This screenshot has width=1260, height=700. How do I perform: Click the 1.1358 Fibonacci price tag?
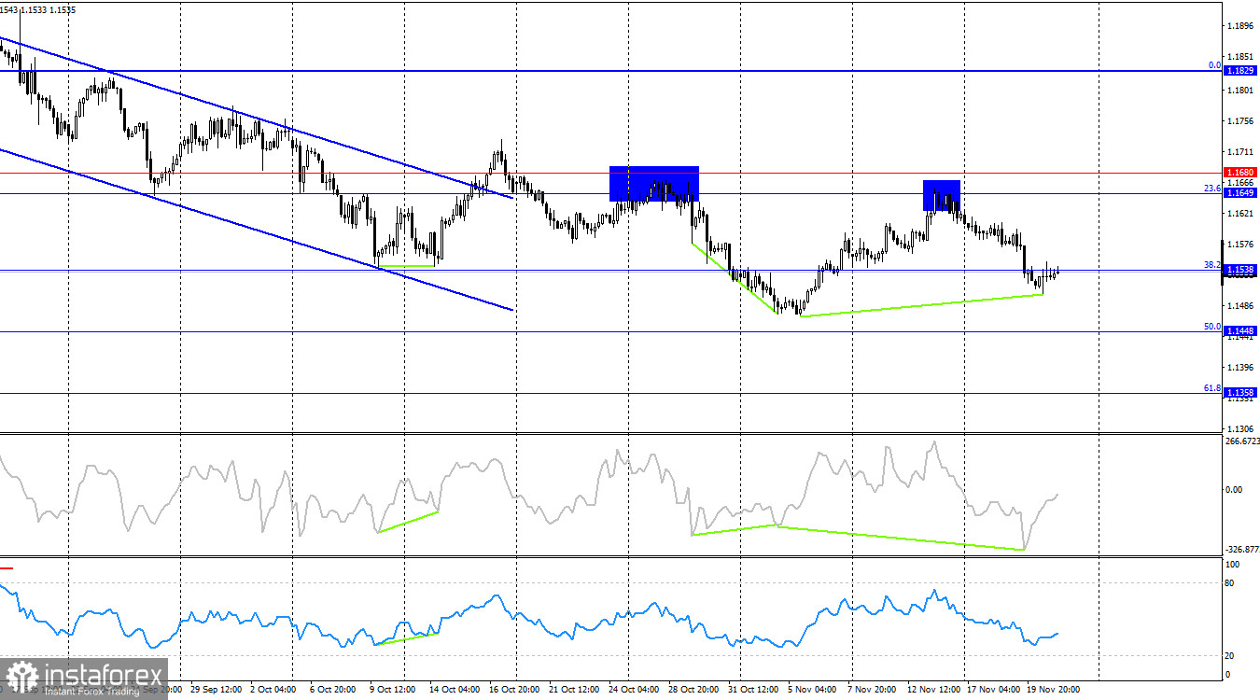click(1239, 392)
